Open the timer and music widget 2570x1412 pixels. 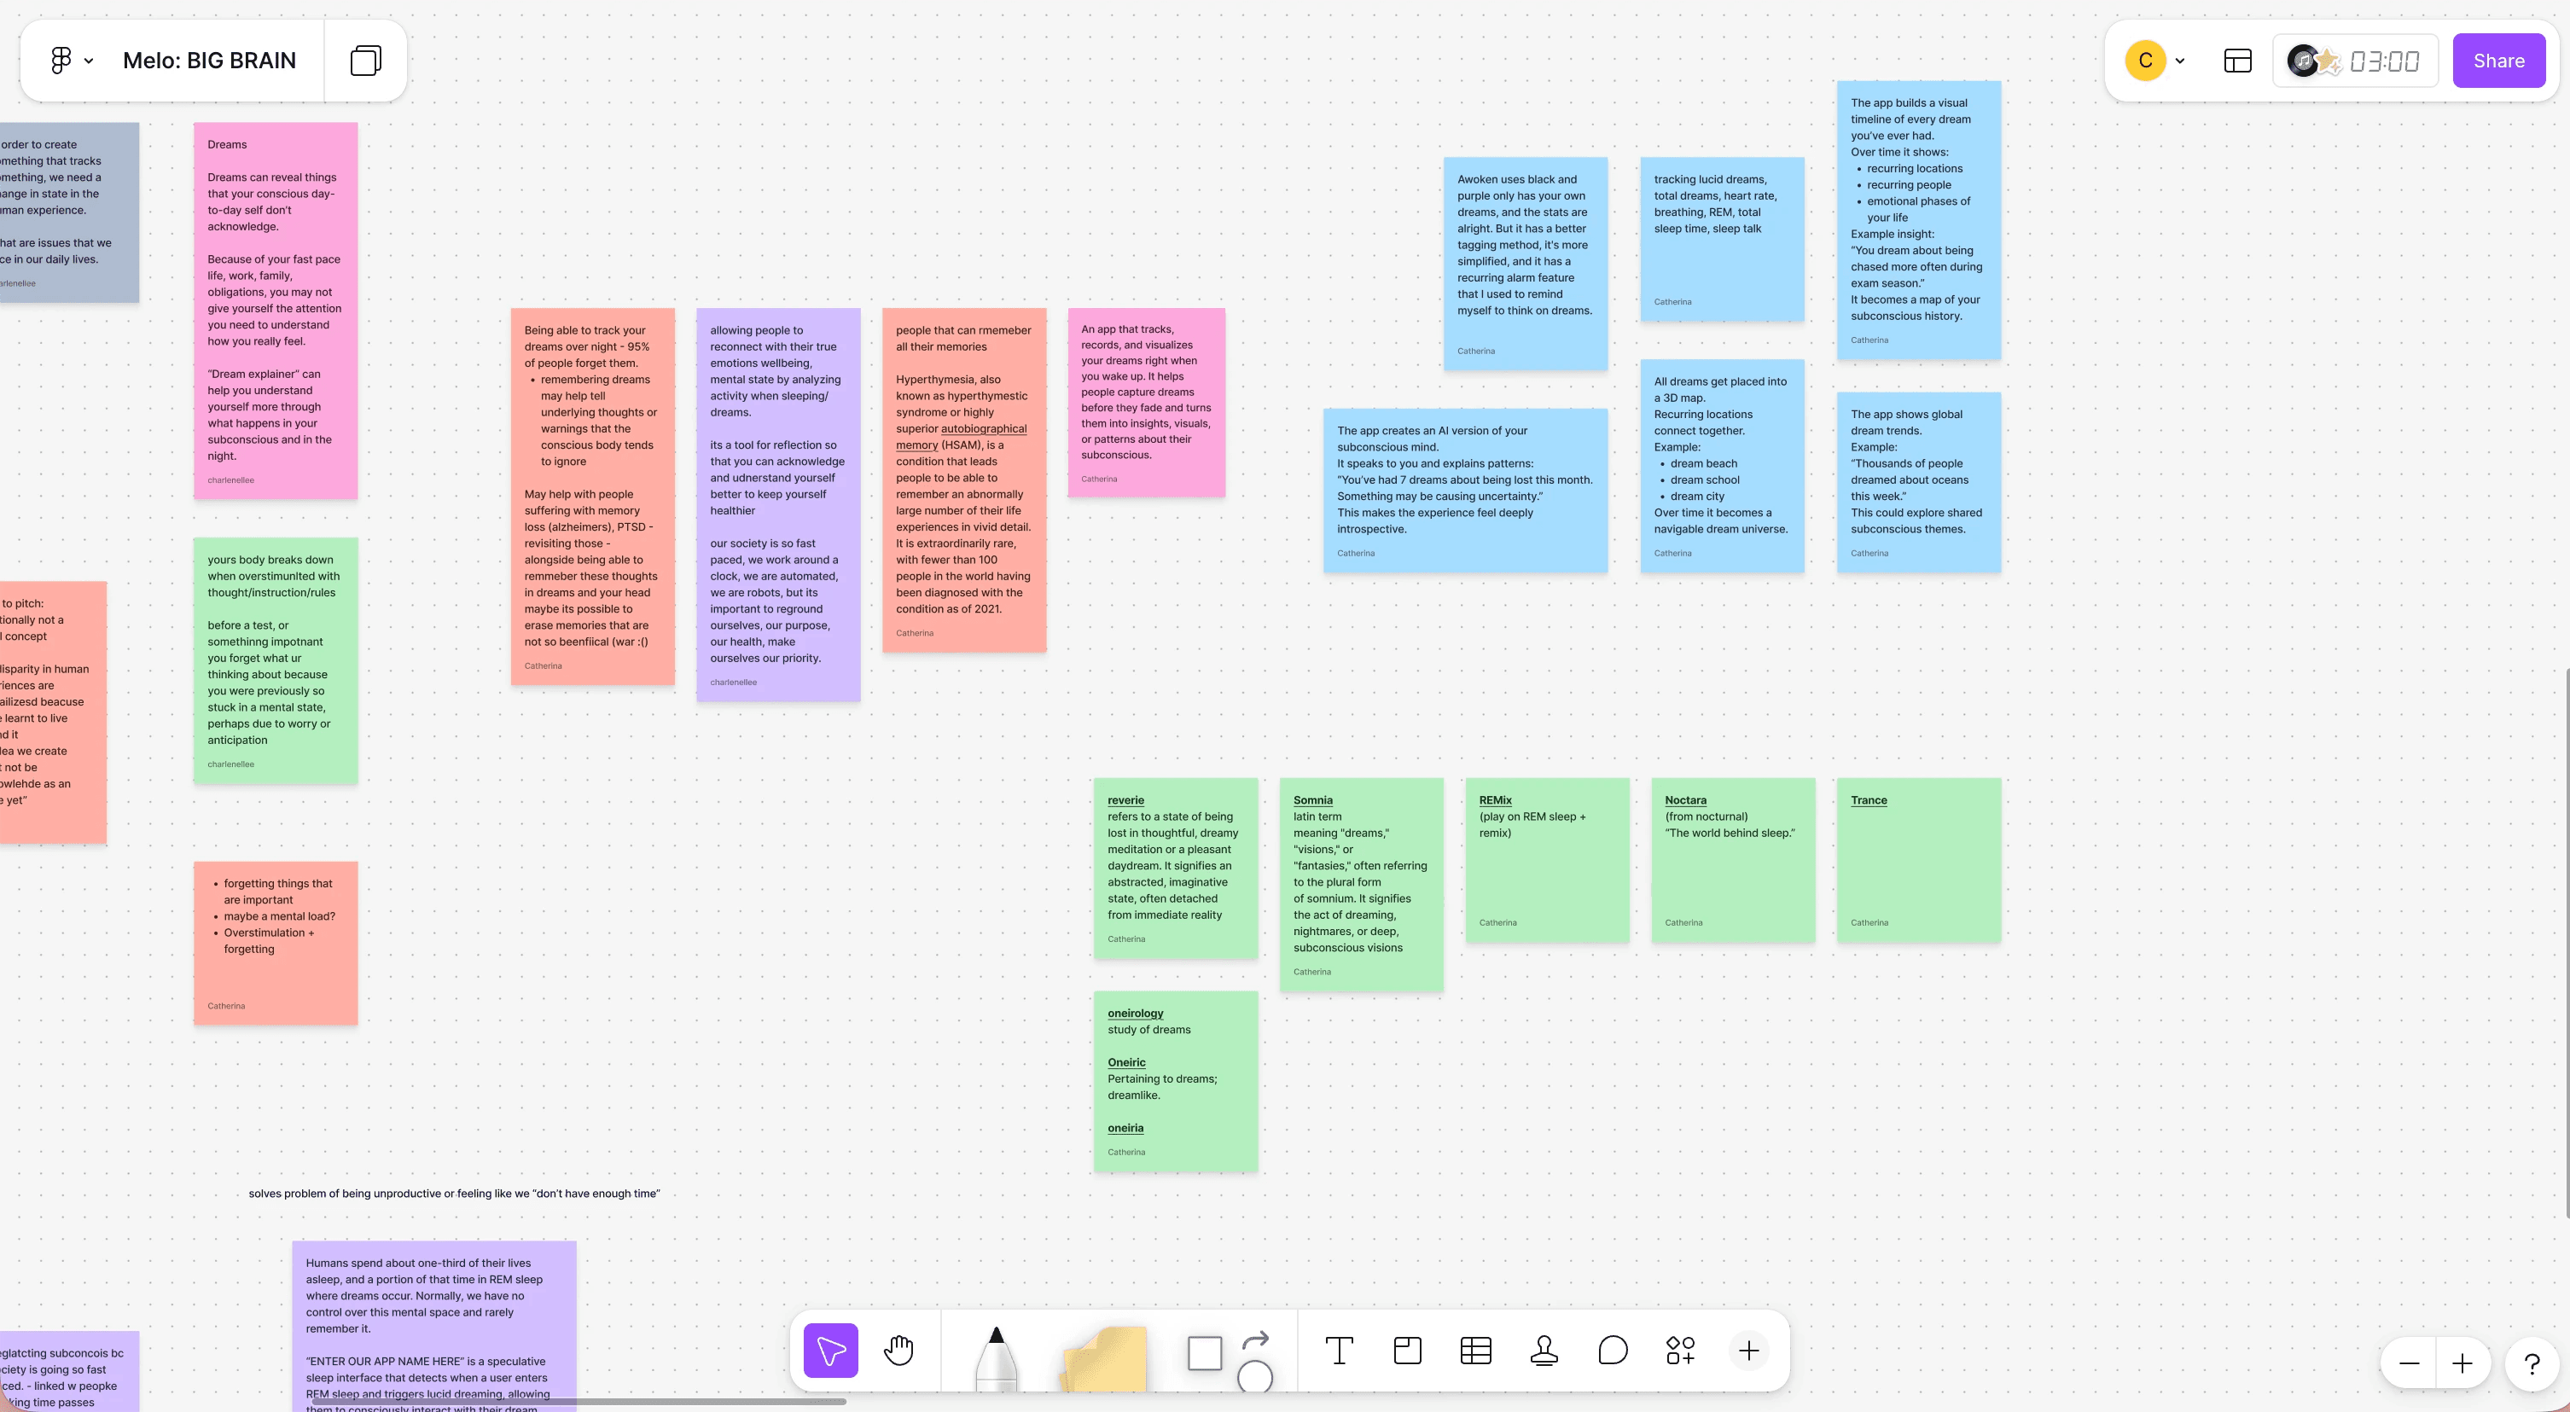(2354, 61)
